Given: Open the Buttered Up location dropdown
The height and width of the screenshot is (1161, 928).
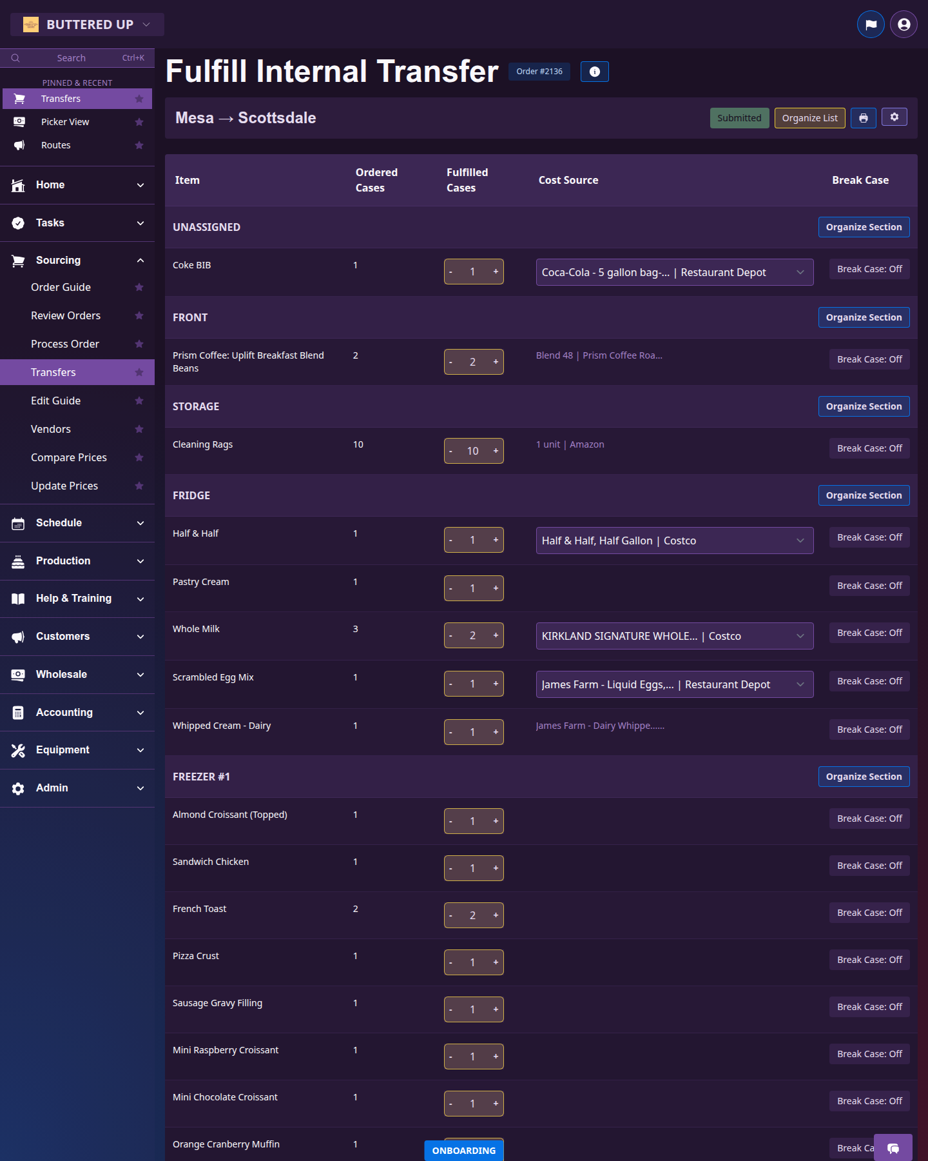Looking at the screenshot, I should [87, 25].
